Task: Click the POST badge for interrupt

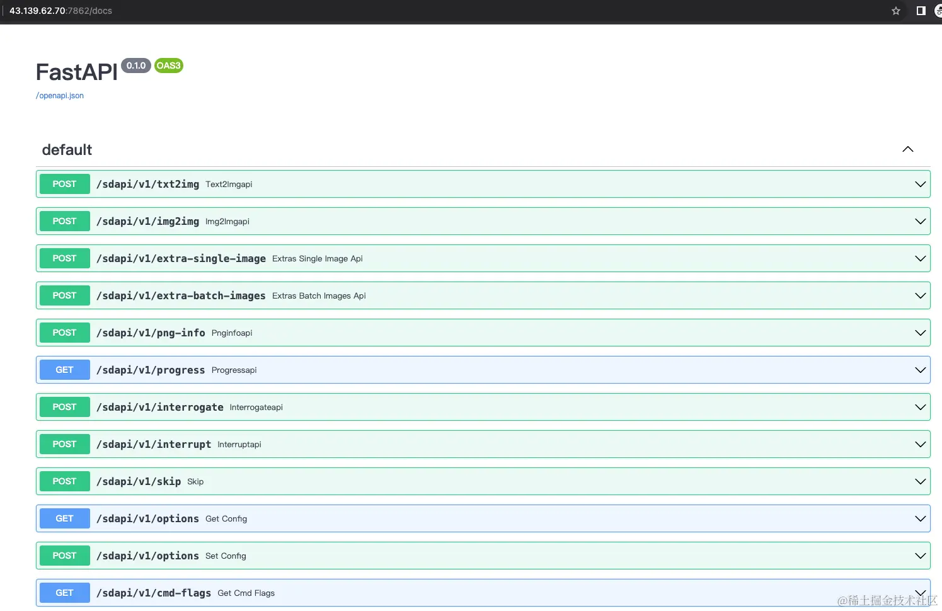Action: coord(64,444)
